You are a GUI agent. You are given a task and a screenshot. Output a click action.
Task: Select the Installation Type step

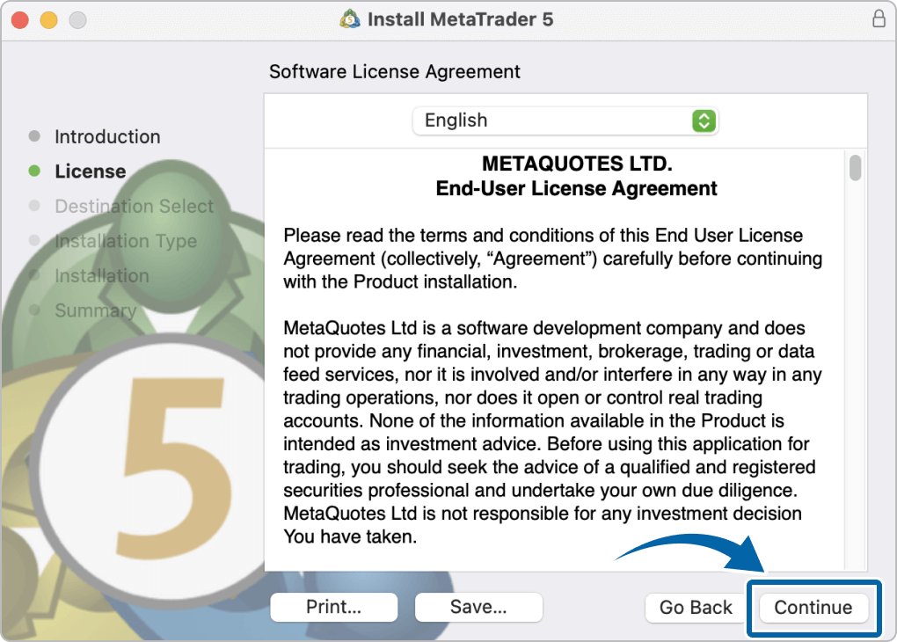(126, 241)
